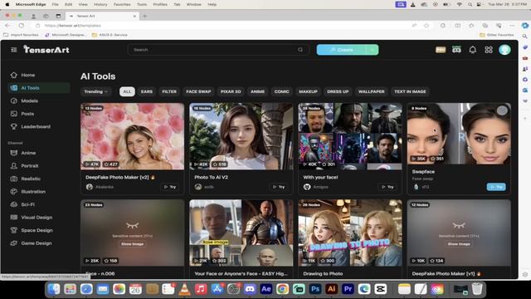
Task: Select the FACE SWAP tab
Action: click(198, 91)
